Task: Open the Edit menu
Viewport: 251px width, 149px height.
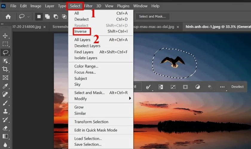Action: (23, 6)
